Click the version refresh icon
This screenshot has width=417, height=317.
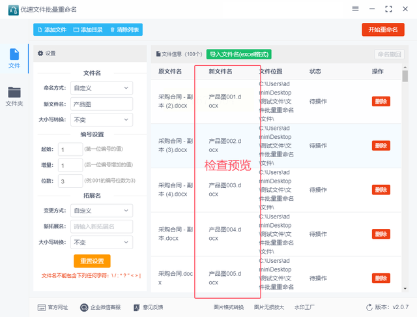369,307
